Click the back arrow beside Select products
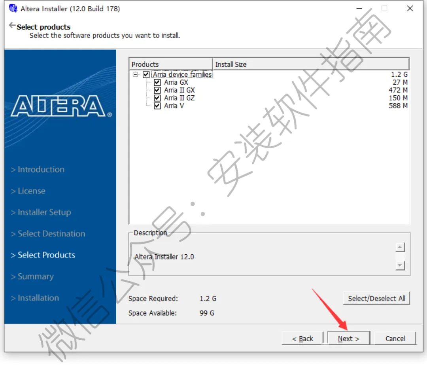This screenshot has height=369, width=427. click(12, 25)
